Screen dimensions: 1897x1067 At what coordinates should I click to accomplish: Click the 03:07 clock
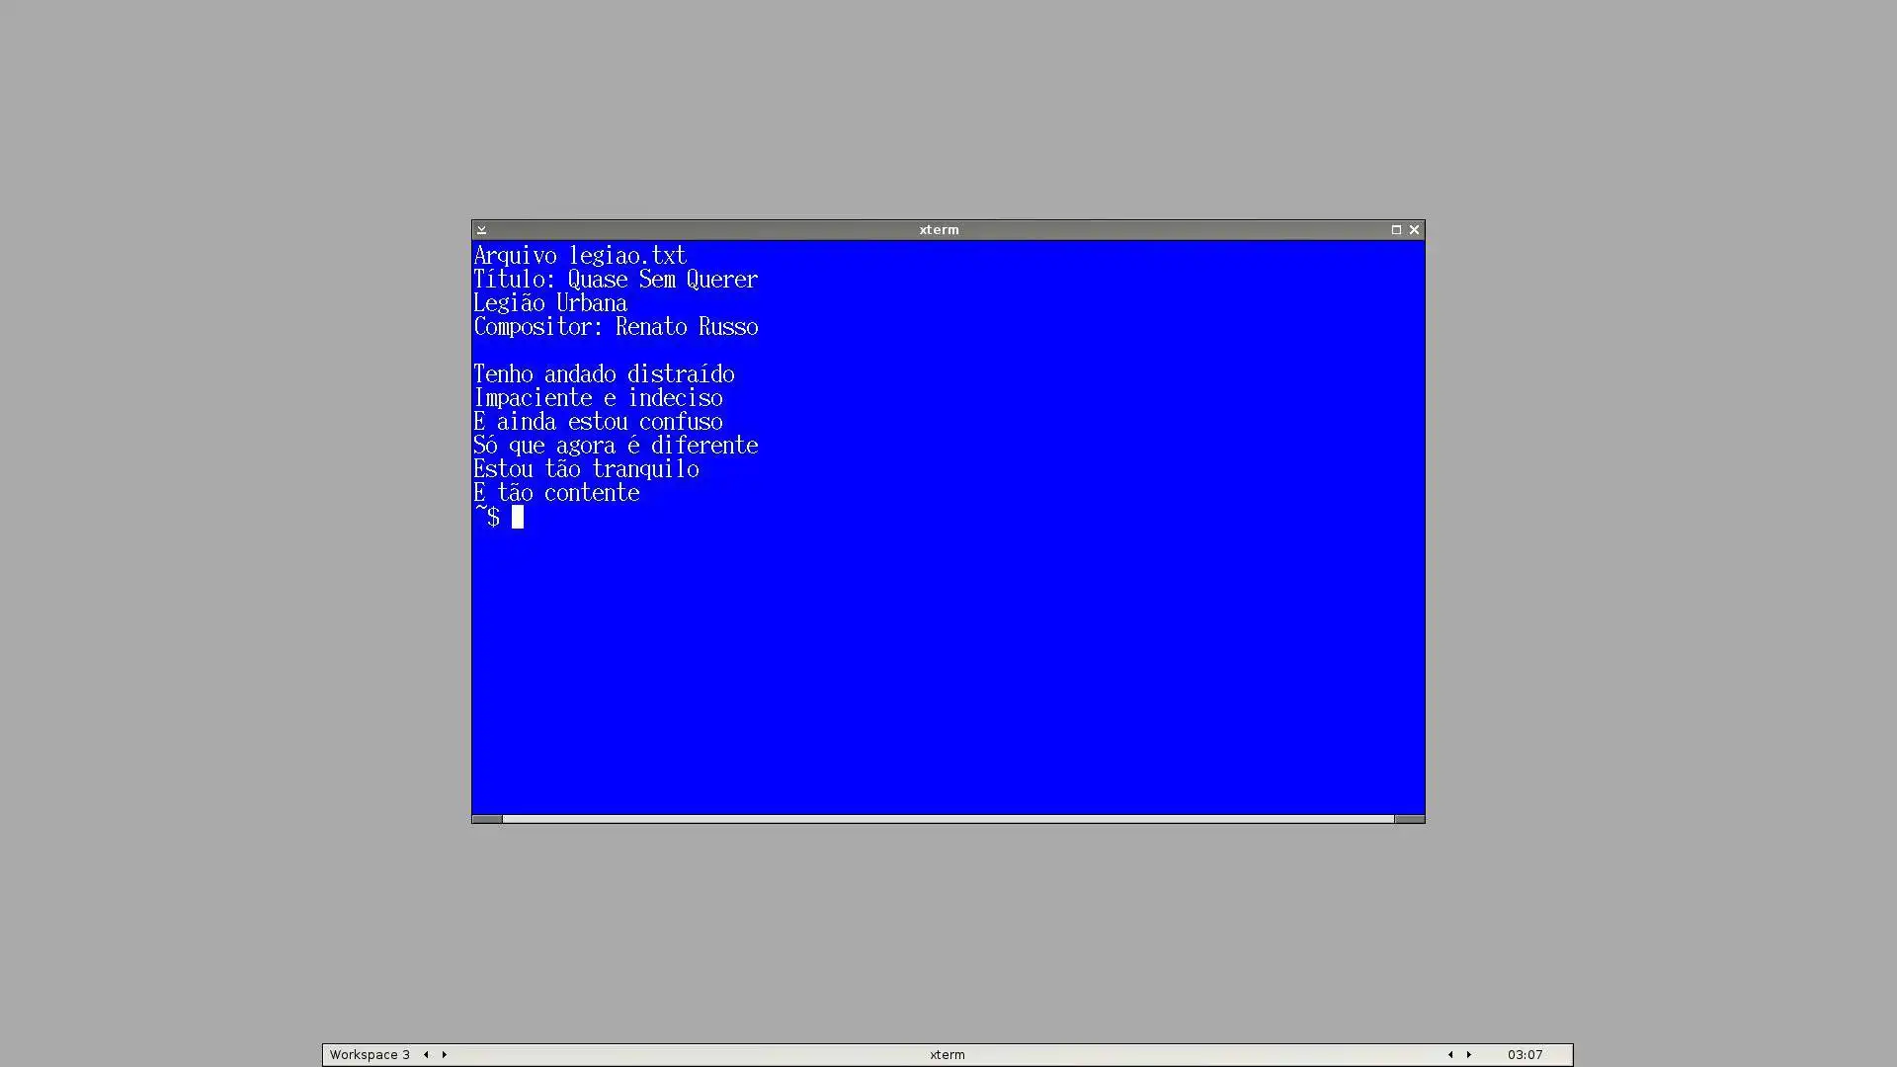[1525, 1054]
